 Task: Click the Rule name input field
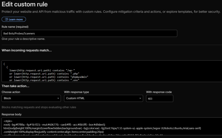[89, 33]
